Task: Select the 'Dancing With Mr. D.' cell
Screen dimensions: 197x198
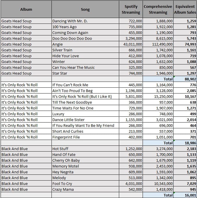Action: (85, 21)
